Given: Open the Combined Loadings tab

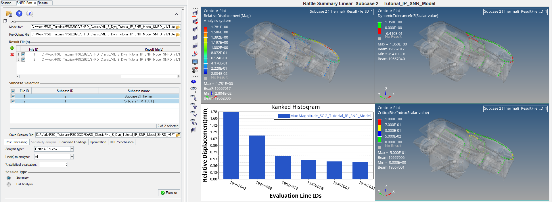Looking at the screenshot, I should (73, 142).
